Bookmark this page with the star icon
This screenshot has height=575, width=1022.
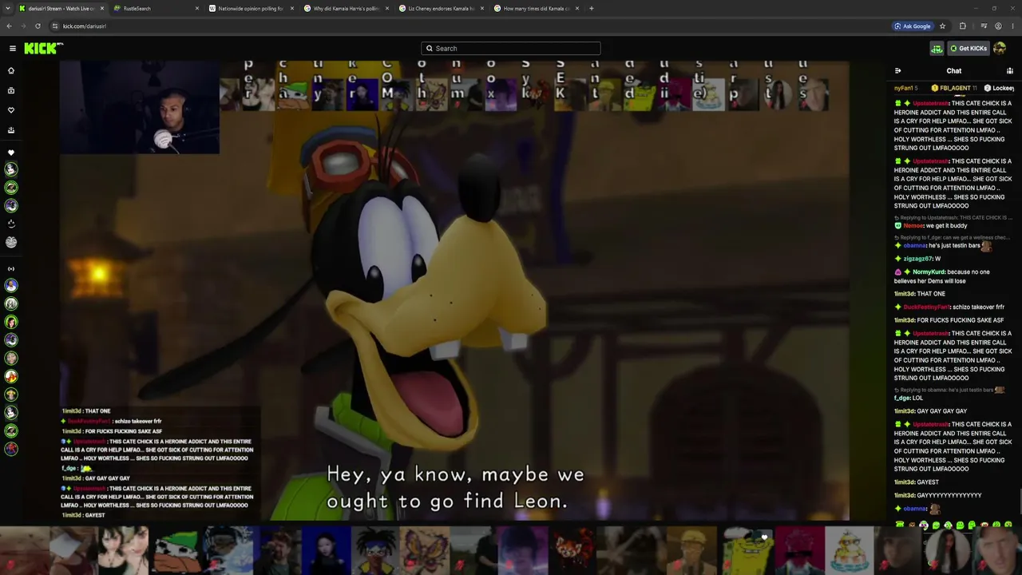coord(942,26)
